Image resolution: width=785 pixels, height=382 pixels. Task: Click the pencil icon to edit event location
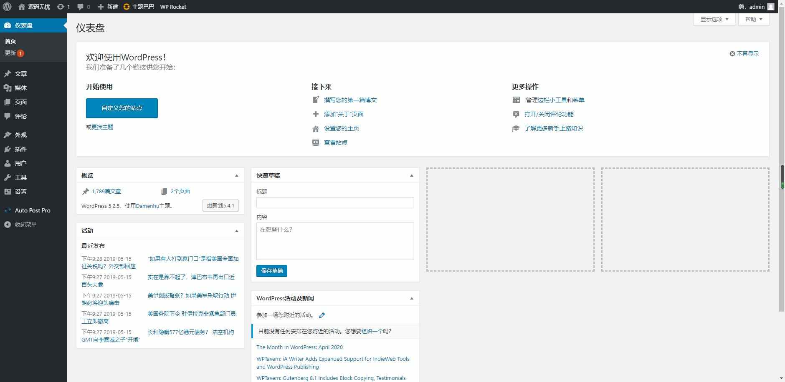pos(322,315)
